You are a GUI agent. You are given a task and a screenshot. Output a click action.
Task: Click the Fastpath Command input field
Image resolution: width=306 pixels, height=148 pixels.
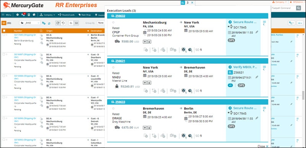[283, 8]
